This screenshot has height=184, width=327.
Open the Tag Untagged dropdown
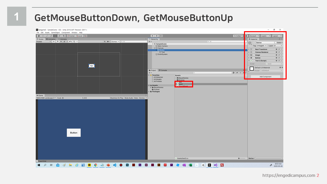pos(262,46)
